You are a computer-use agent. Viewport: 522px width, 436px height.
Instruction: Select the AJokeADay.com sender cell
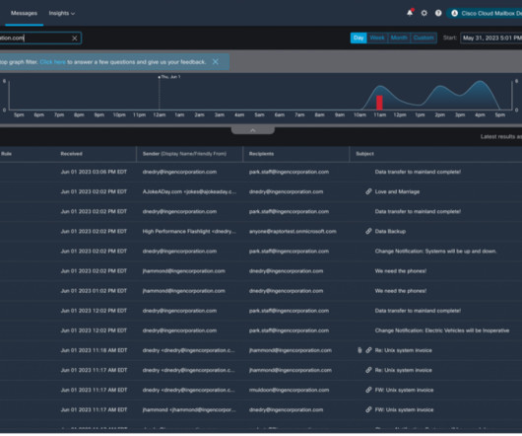point(189,191)
